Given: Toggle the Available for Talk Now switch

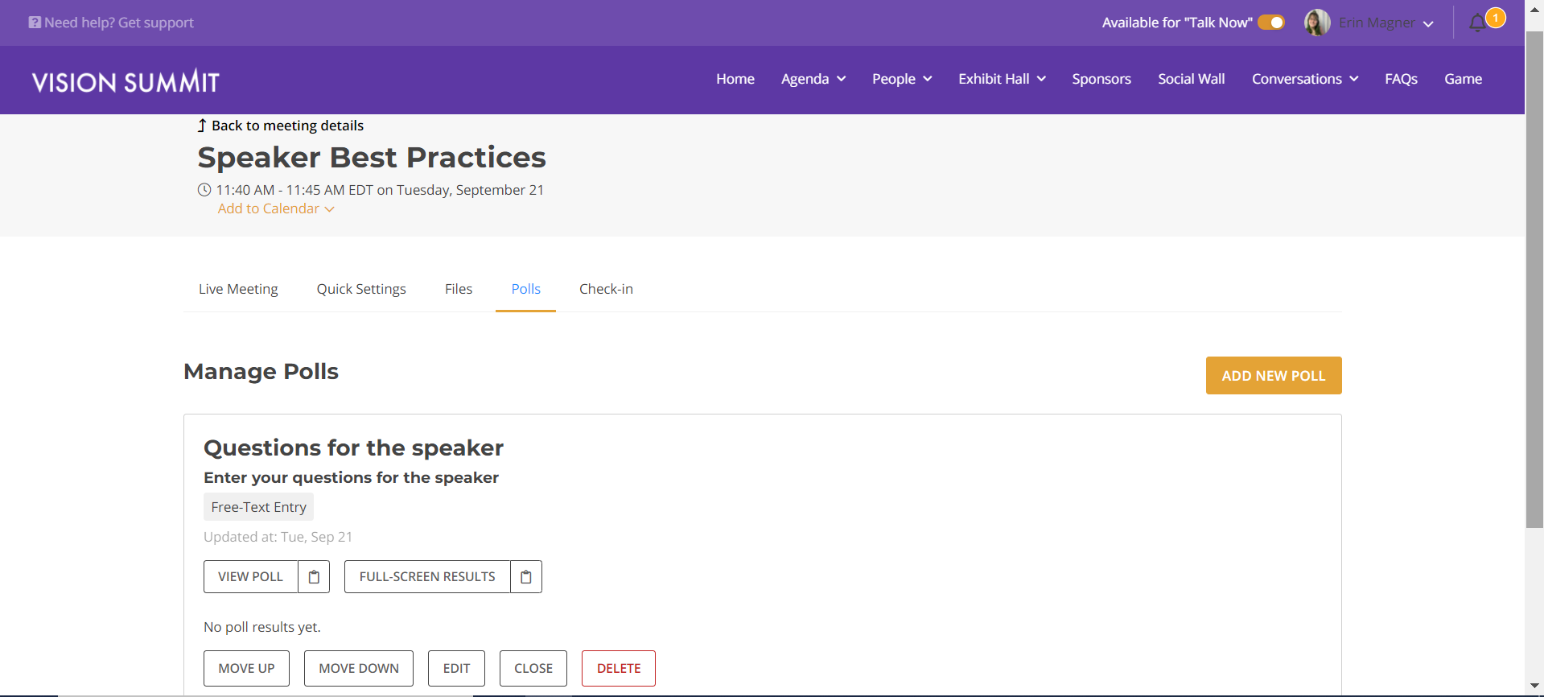Looking at the screenshot, I should (x=1271, y=23).
